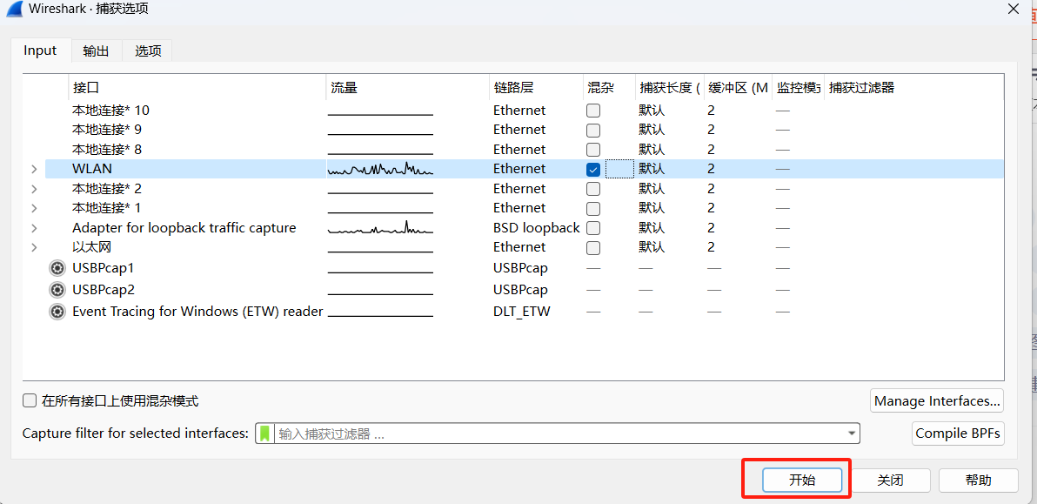
Task: Switch to the 选项 tab
Action: point(148,51)
